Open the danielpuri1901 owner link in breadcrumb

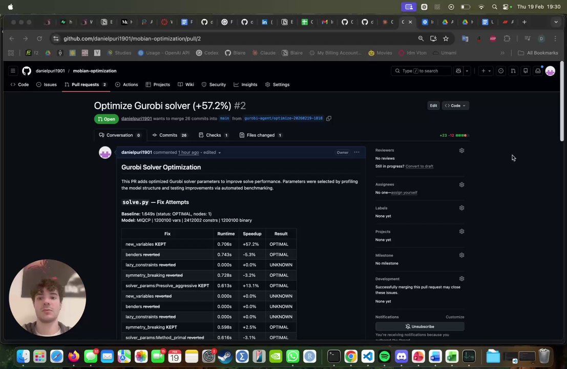(x=50, y=71)
